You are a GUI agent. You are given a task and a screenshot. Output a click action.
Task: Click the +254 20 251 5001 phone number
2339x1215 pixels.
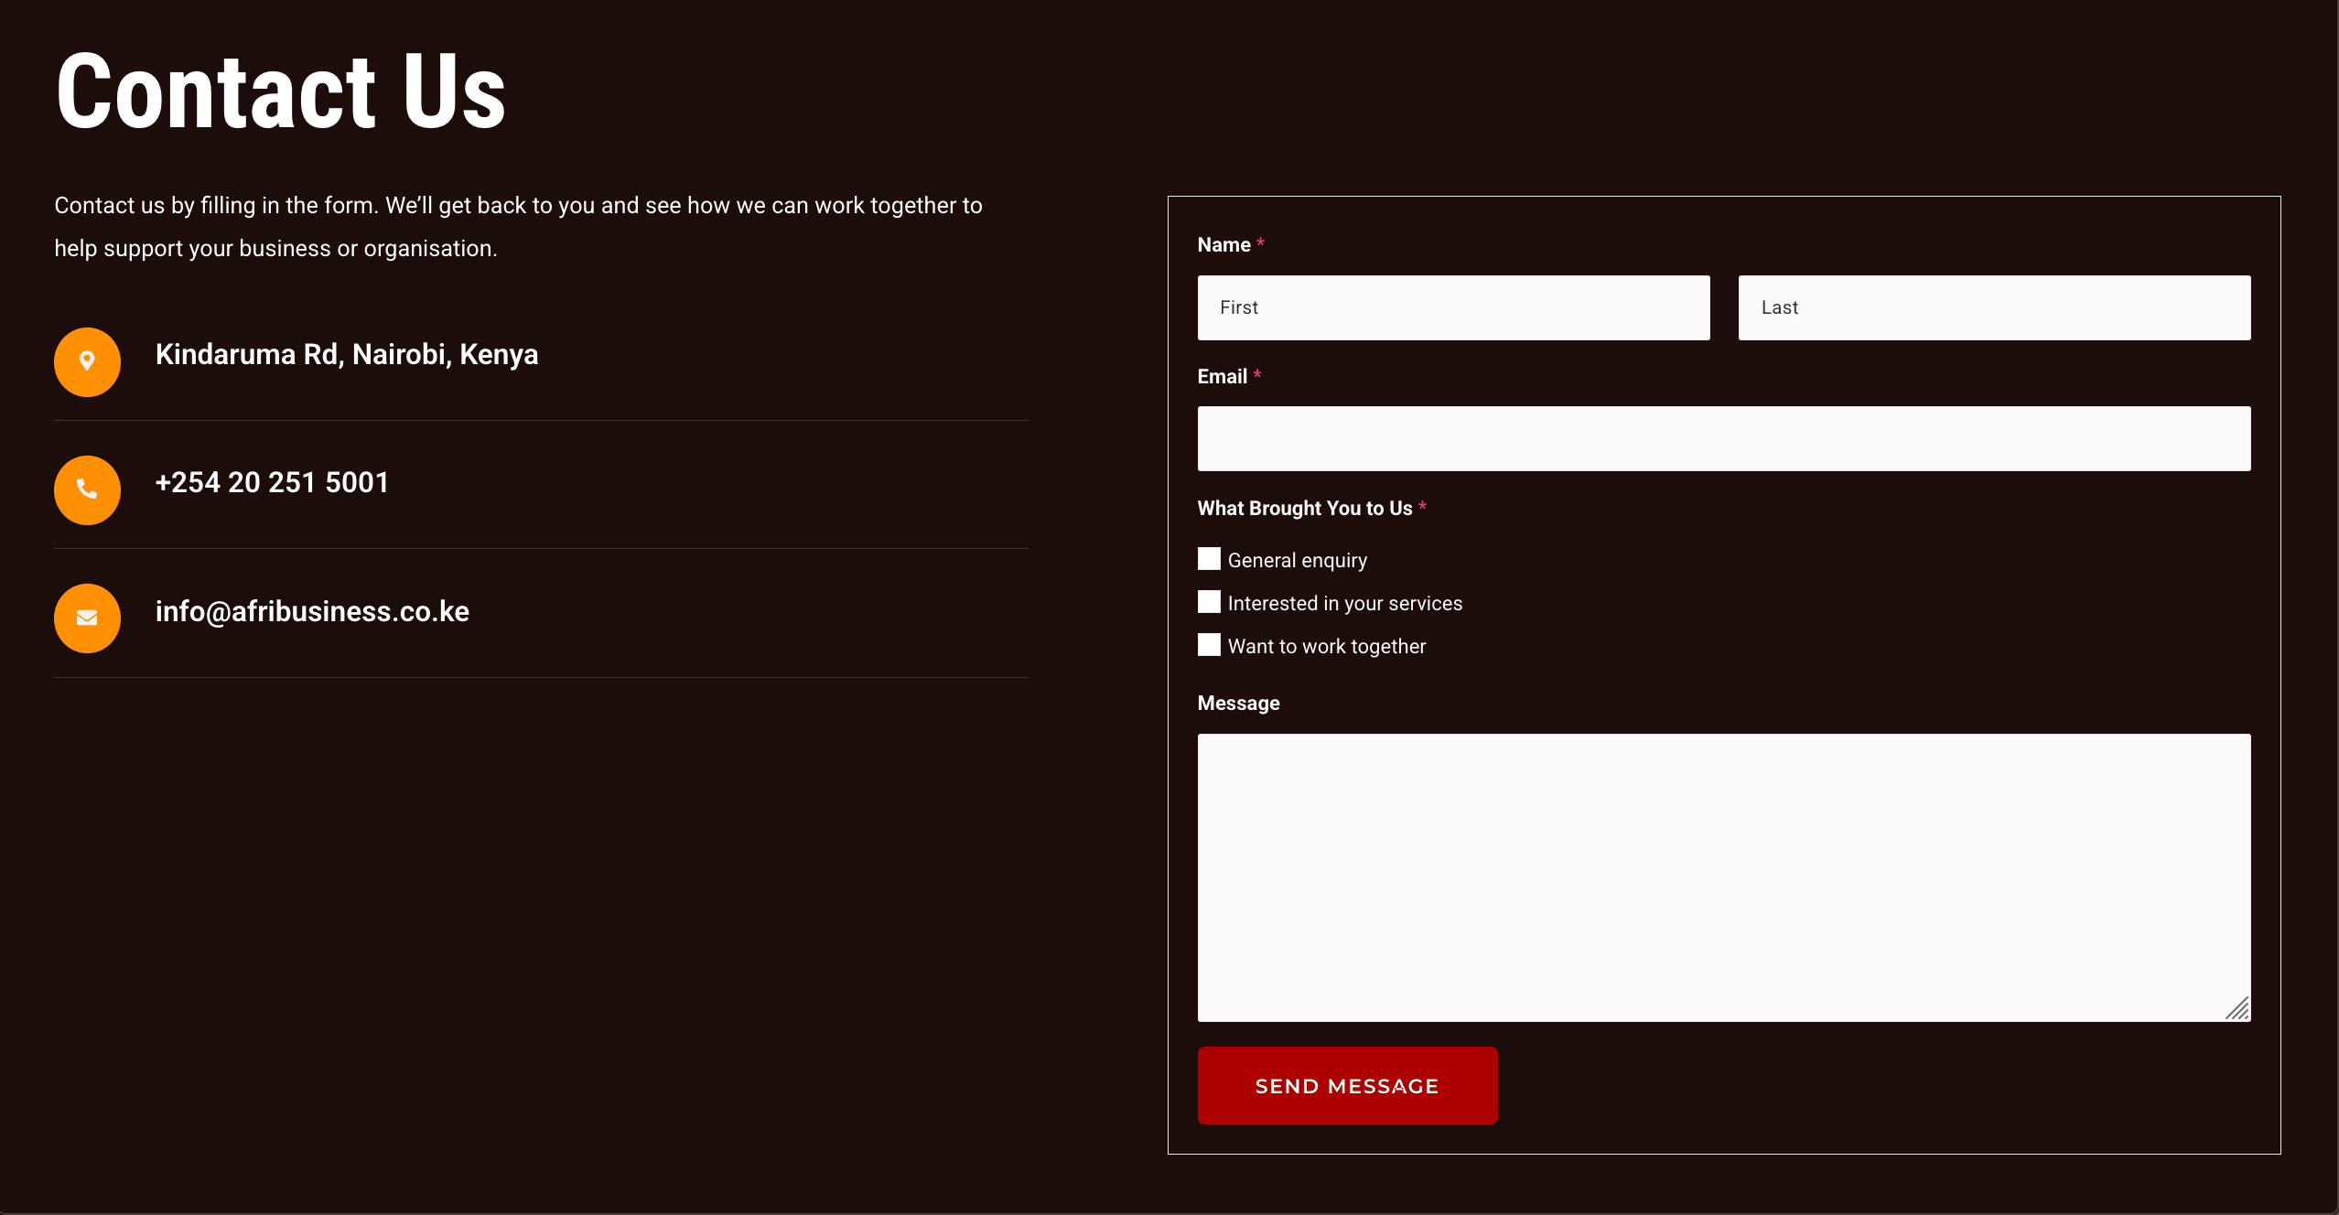[272, 482]
